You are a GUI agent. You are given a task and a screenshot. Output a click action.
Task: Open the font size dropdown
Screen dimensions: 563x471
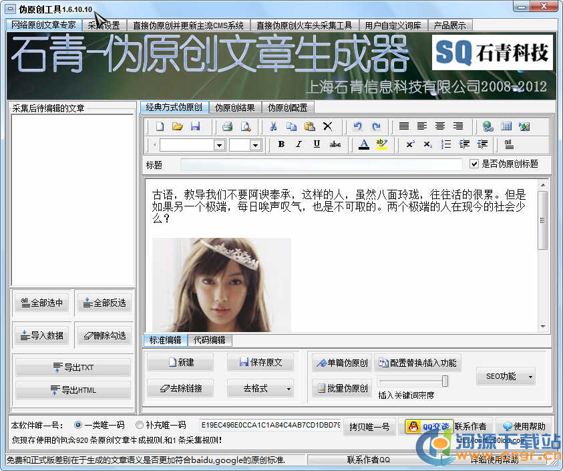click(x=255, y=145)
